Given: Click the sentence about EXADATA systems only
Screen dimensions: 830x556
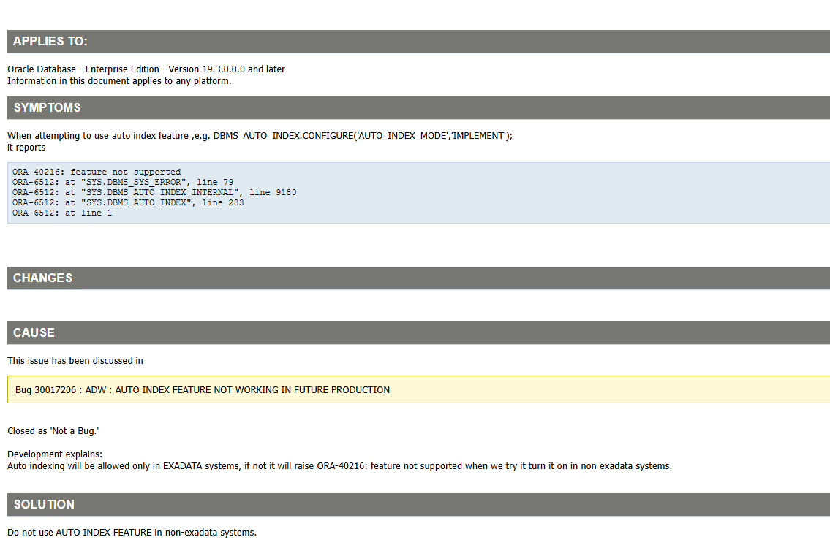Looking at the screenshot, I should point(339,466).
